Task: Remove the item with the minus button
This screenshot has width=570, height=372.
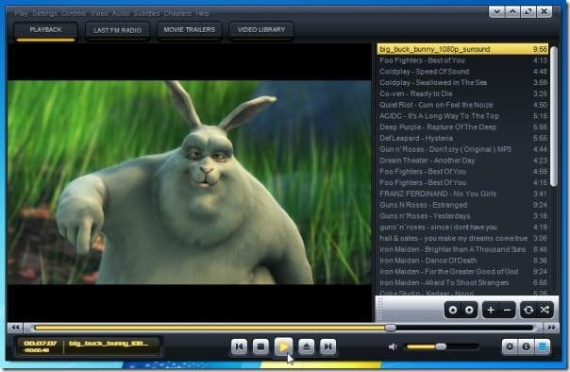Action: click(x=507, y=310)
